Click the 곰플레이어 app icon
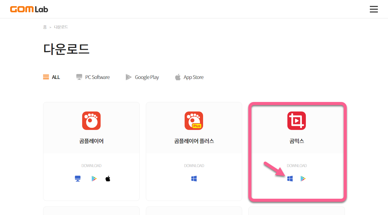Screen dimensions: 388x215 point(91,121)
